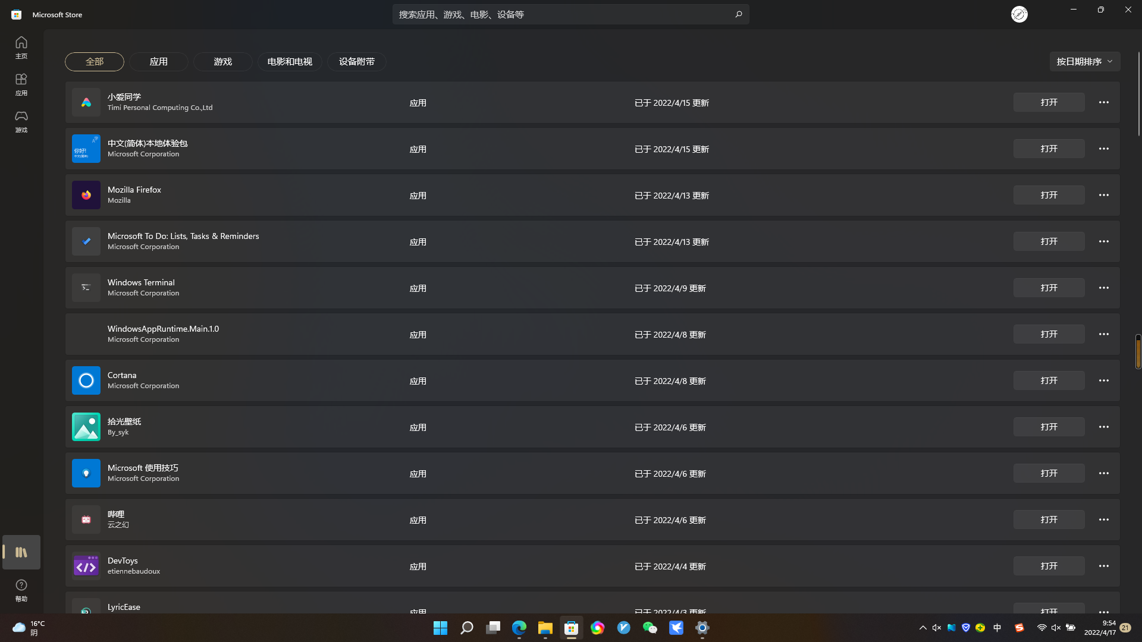Show more options for DevToys

point(1103,566)
